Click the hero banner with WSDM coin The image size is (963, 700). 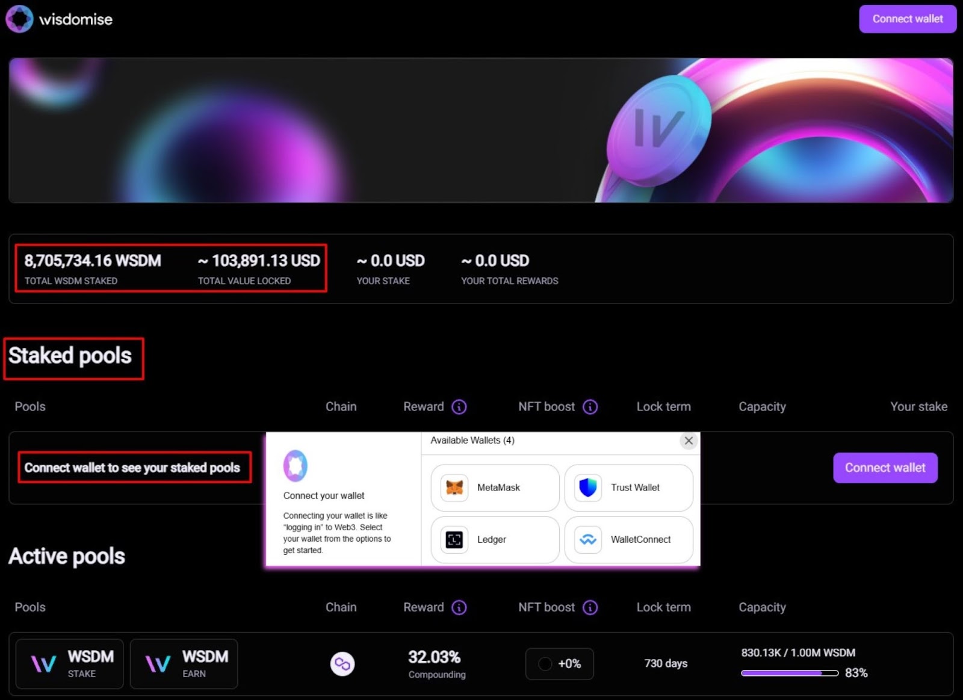point(481,130)
